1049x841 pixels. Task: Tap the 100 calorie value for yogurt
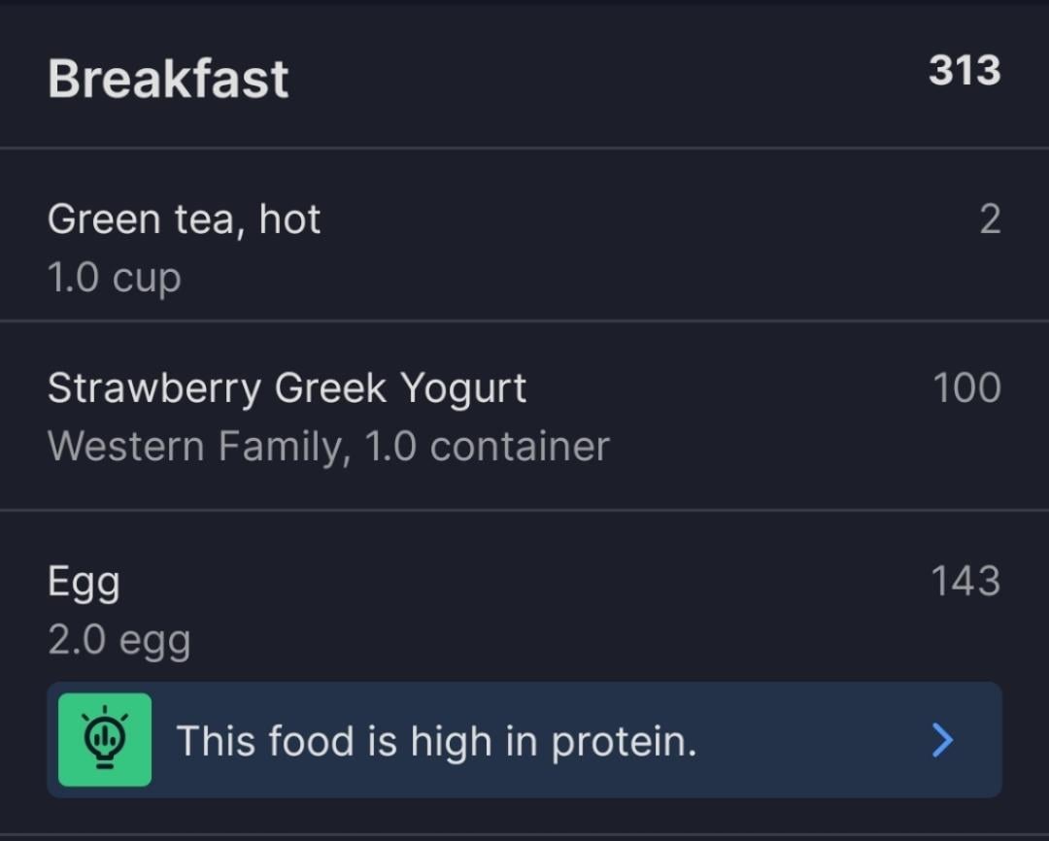(x=966, y=387)
